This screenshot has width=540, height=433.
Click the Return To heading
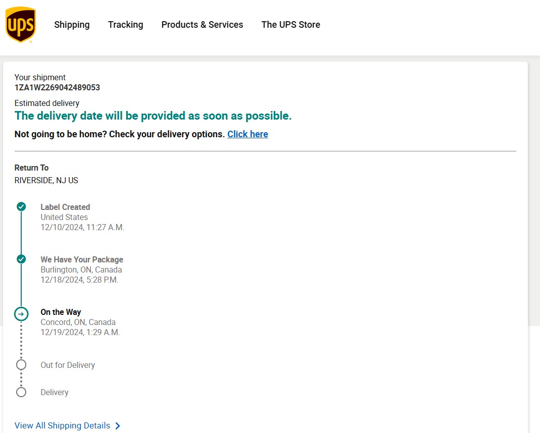coord(31,168)
